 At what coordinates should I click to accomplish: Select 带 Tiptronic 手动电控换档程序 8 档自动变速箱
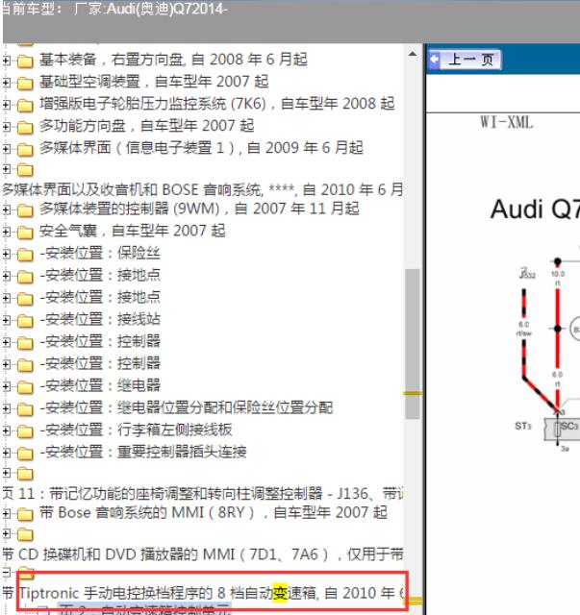pyautogui.click(x=203, y=593)
